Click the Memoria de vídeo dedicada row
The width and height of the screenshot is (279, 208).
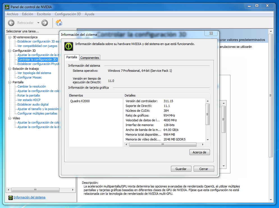165,139
